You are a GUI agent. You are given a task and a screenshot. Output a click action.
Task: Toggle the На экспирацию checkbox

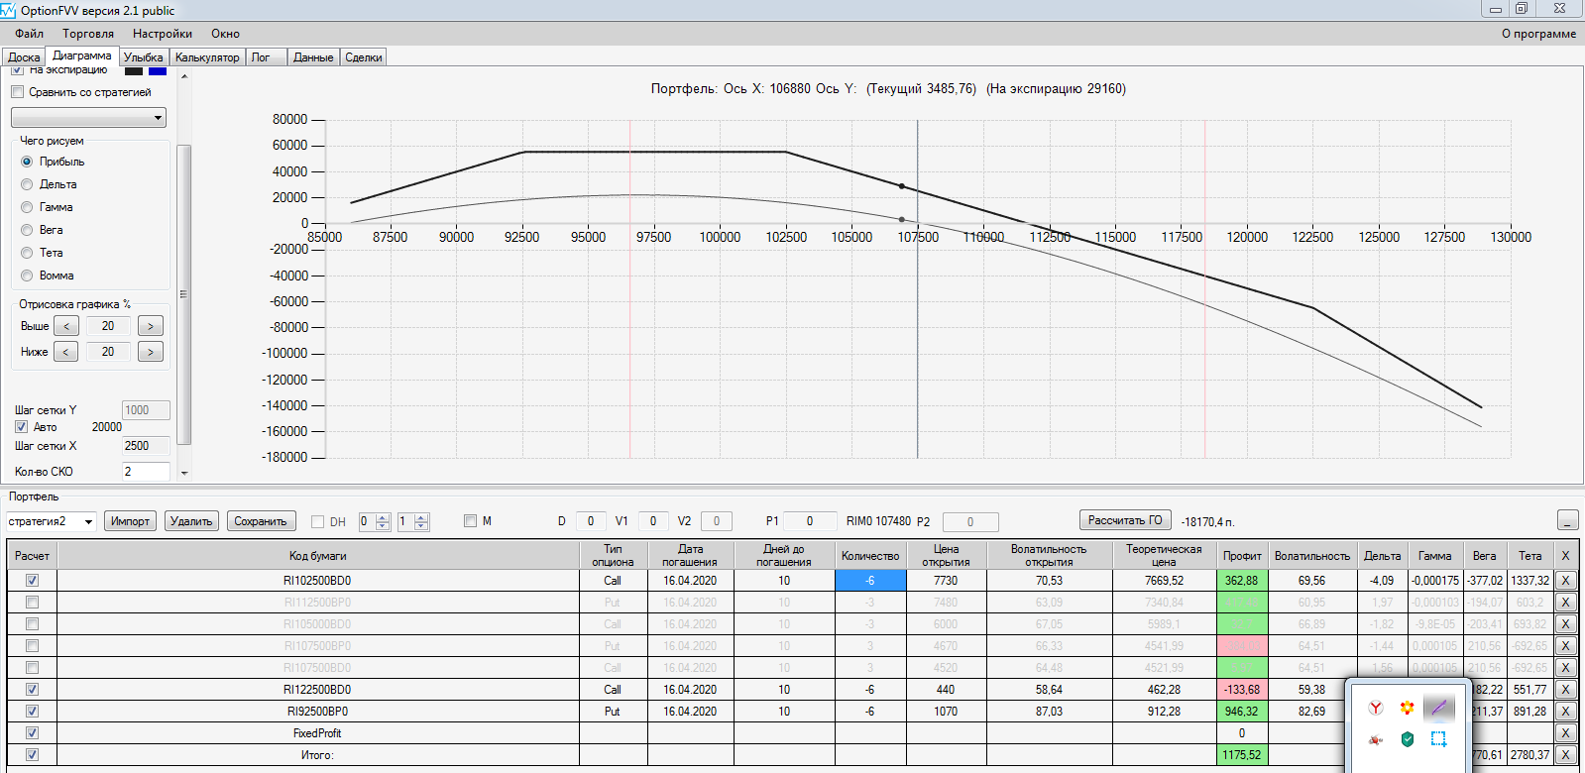pos(17,70)
